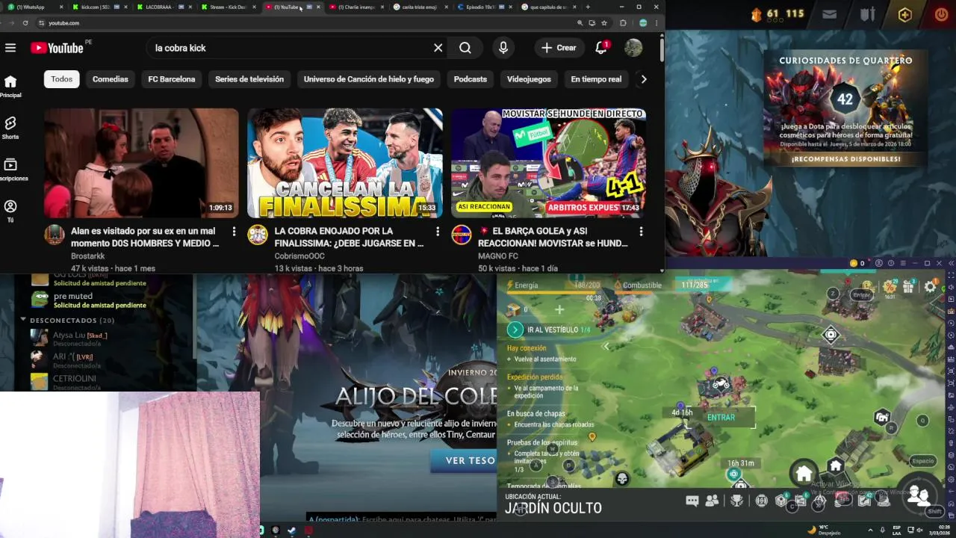Image resolution: width=956 pixels, height=538 pixels.
Task: Click the Ver Tesoro button in Dota
Action: click(465, 460)
